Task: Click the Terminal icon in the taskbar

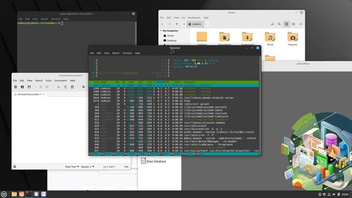Action: (x=29, y=194)
